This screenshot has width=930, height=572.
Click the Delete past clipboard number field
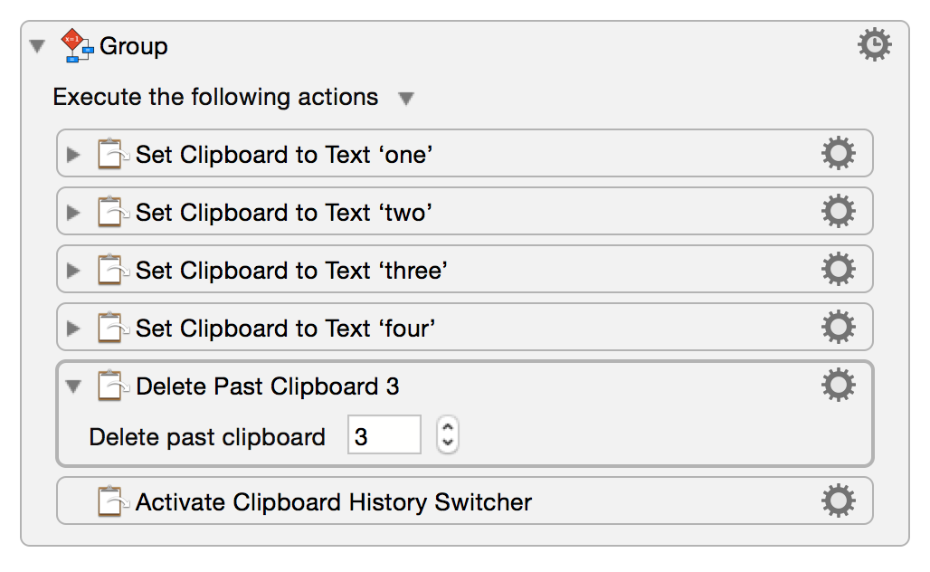coord(384,436)
